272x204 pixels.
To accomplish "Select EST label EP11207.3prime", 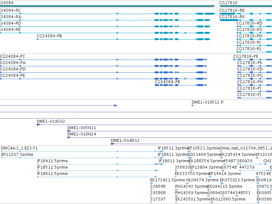I will tap(17, 155).
